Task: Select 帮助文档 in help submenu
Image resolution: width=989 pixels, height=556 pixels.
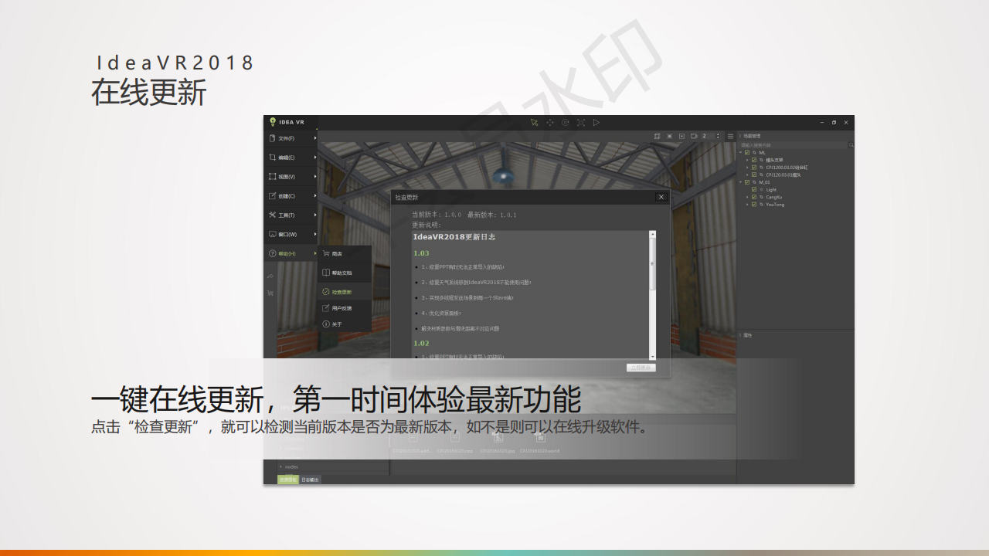Action: coord(345,273)
